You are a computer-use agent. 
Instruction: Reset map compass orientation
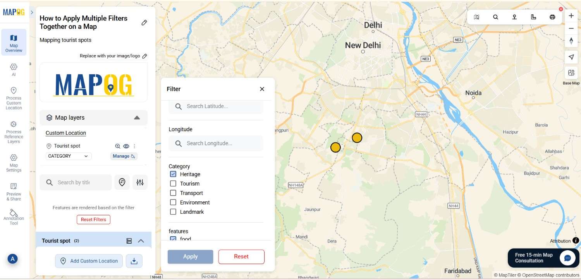pyautogui.click(x=571, y=41)
